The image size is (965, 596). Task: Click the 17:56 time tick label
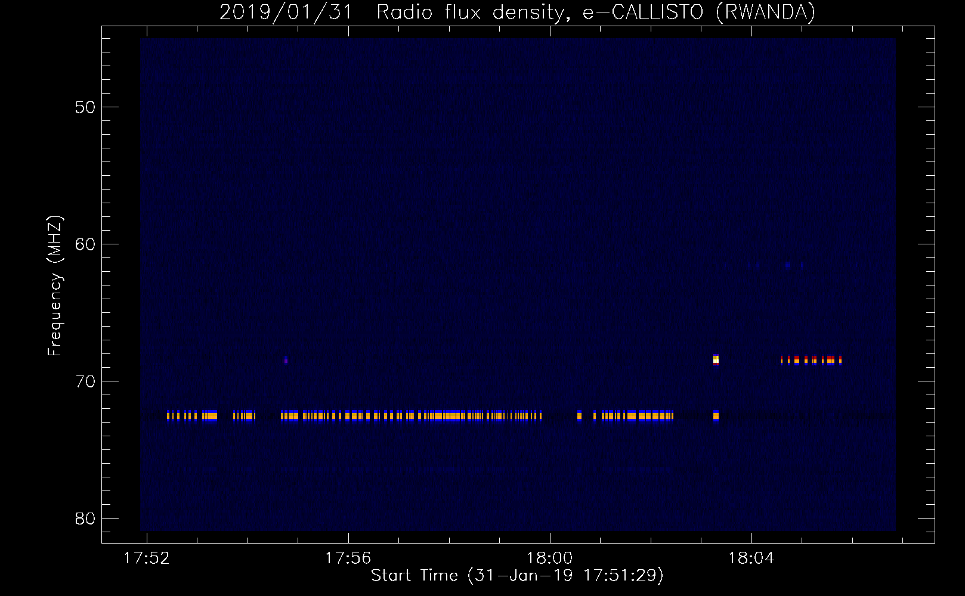pyautogui.click(x=348, y=558)
